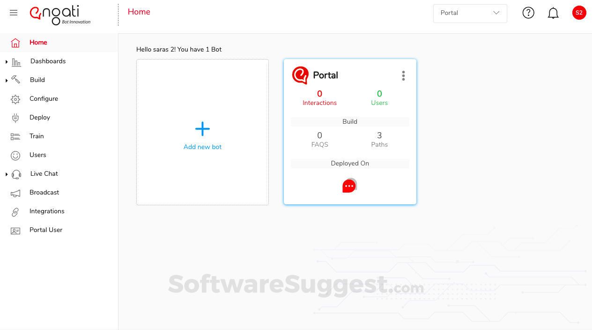Viewport: 592px width, 330px height.
Task: Open the Home menu item in sidebar
Action: 38,42
